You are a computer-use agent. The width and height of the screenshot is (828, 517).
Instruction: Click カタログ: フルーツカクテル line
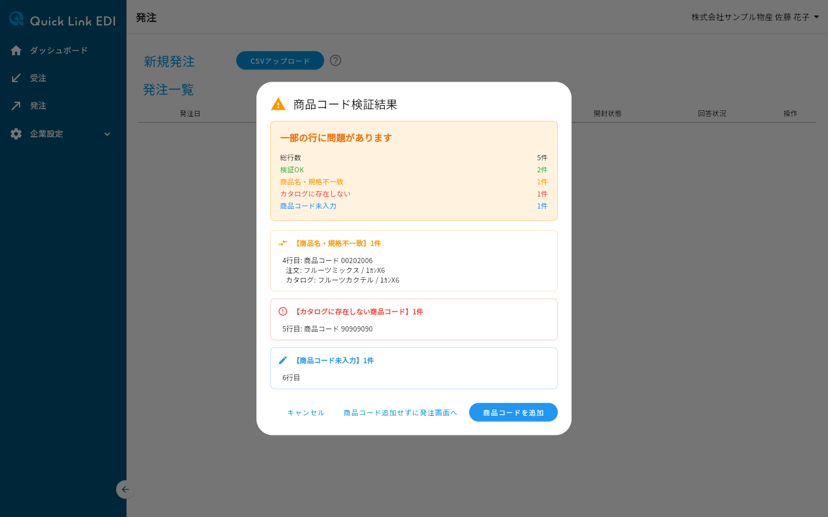pyautogui.click(x=343, y=280)
